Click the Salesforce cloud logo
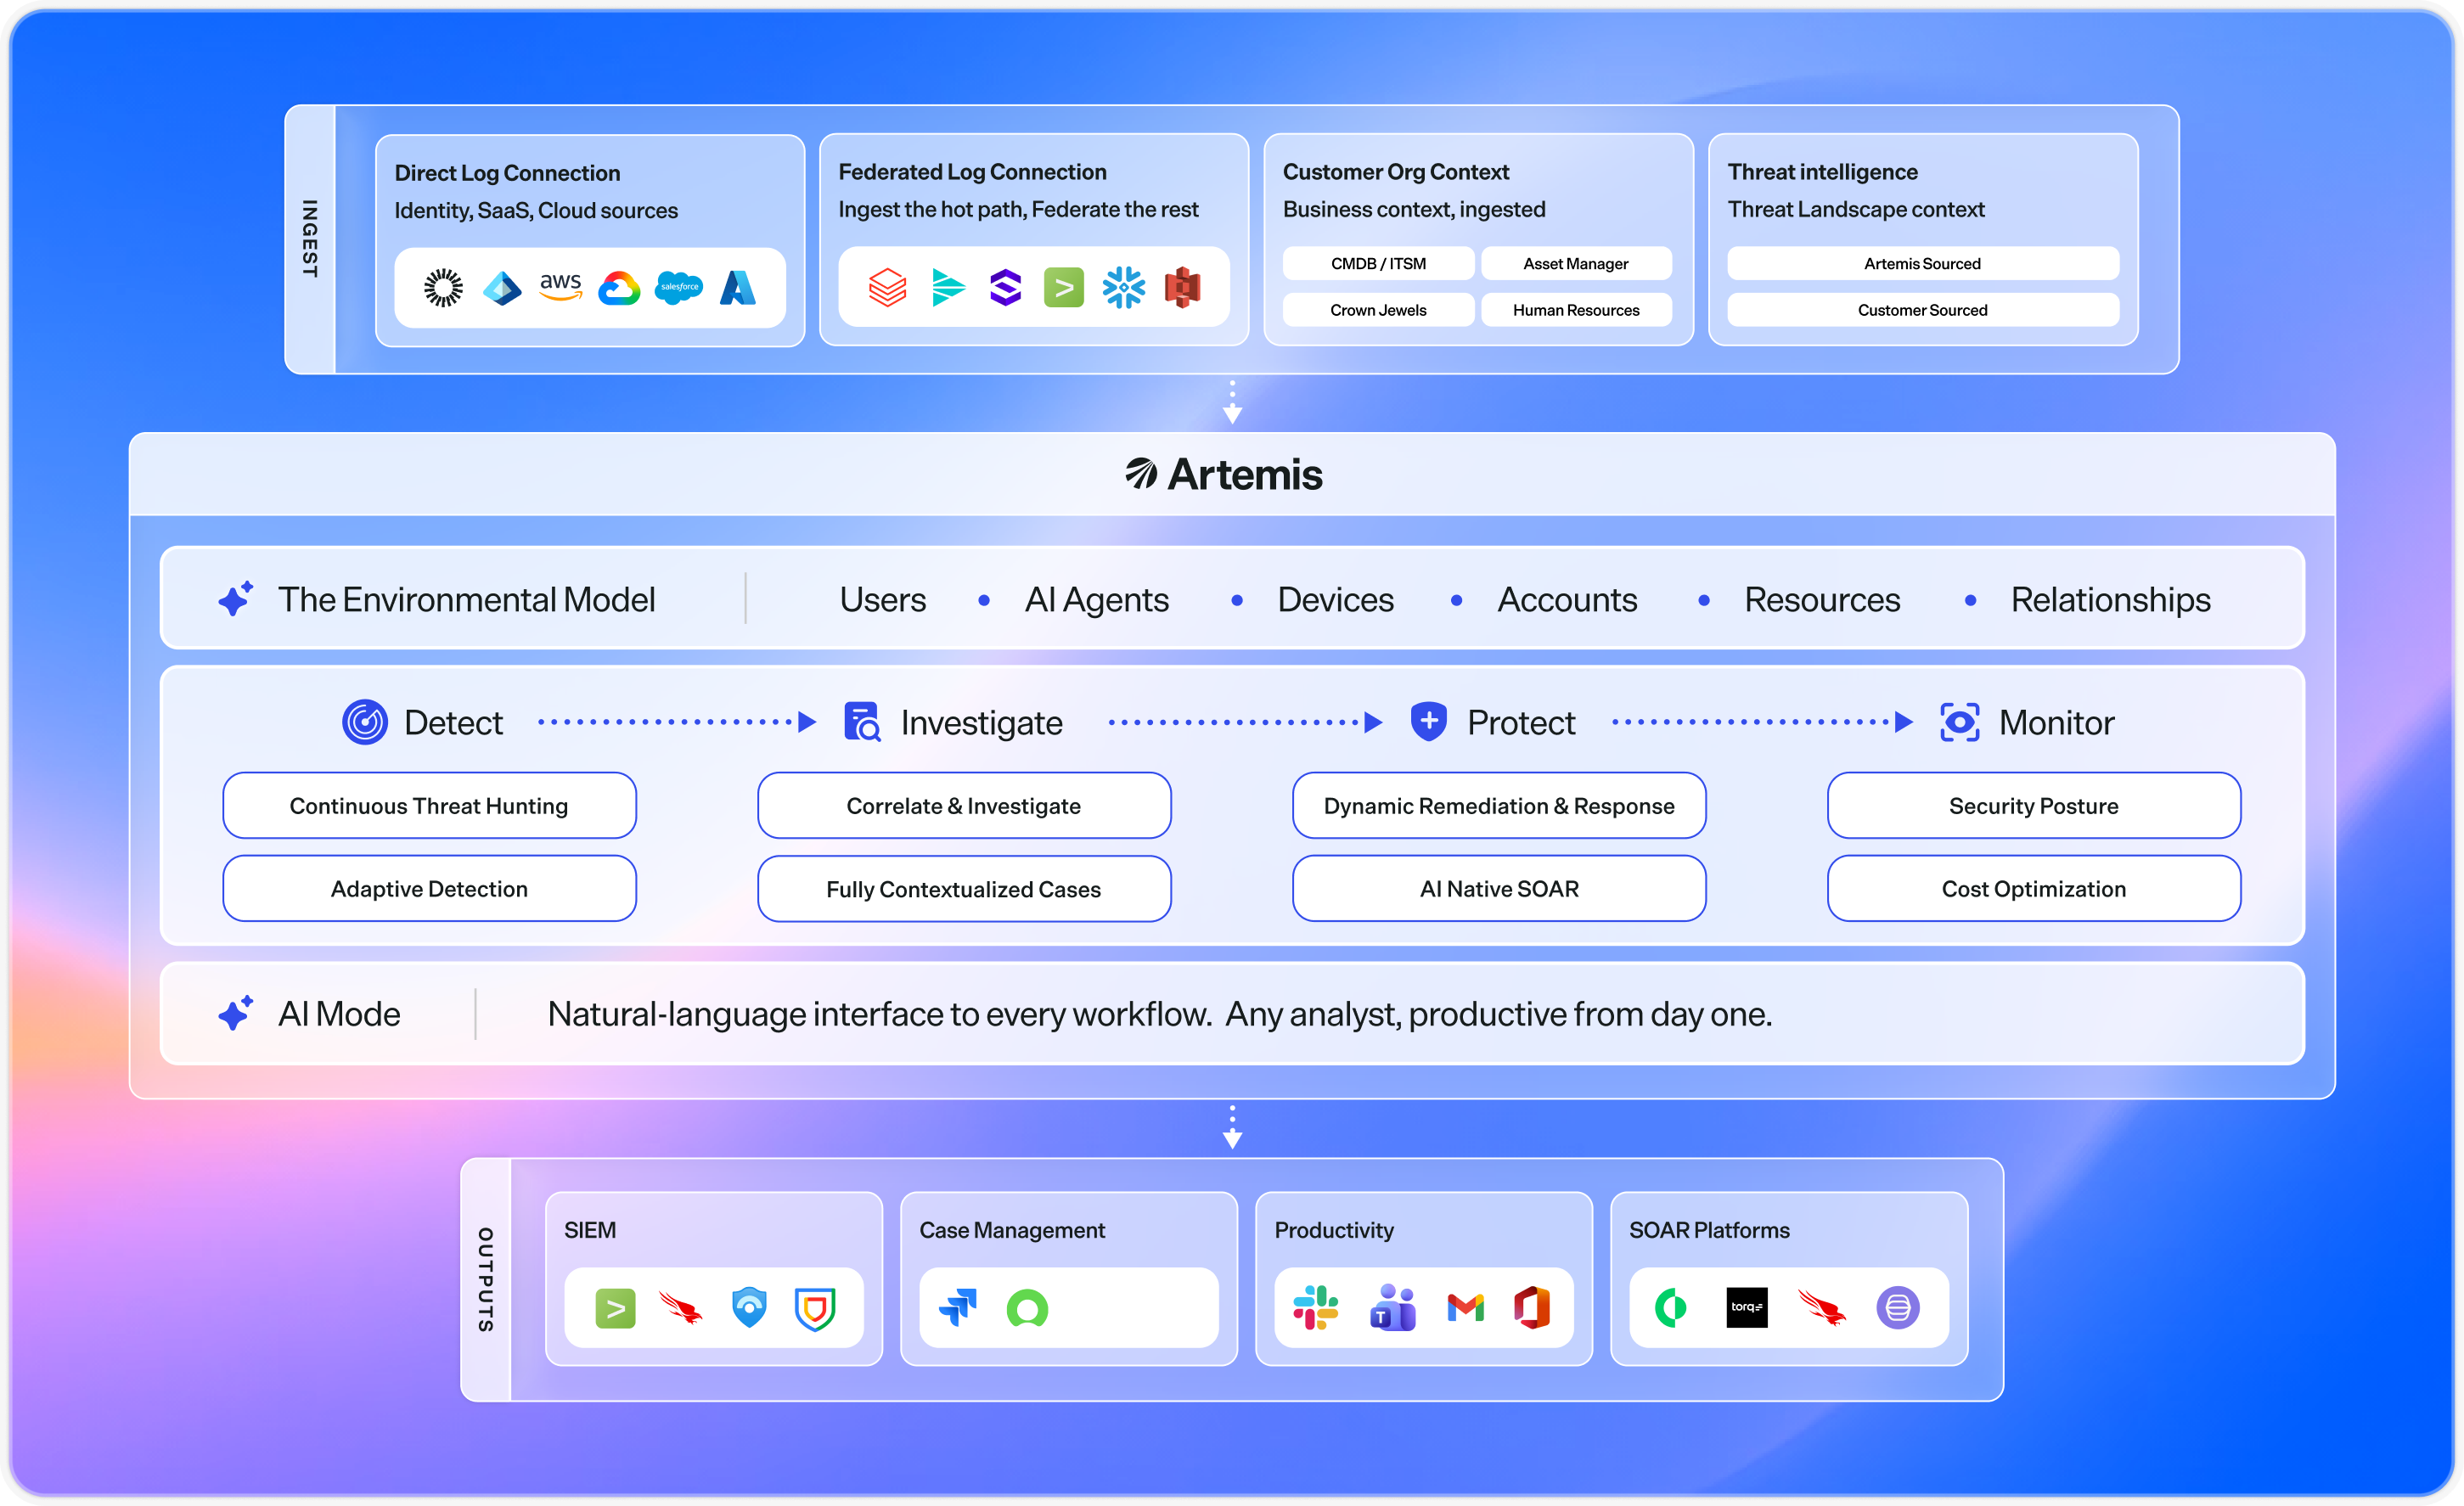 click(679, 288)
